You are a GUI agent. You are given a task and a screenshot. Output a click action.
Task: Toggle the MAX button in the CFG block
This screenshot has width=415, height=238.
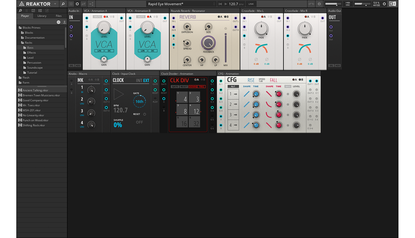click(288, 86)
